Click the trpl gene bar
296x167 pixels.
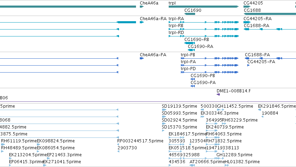203,7
